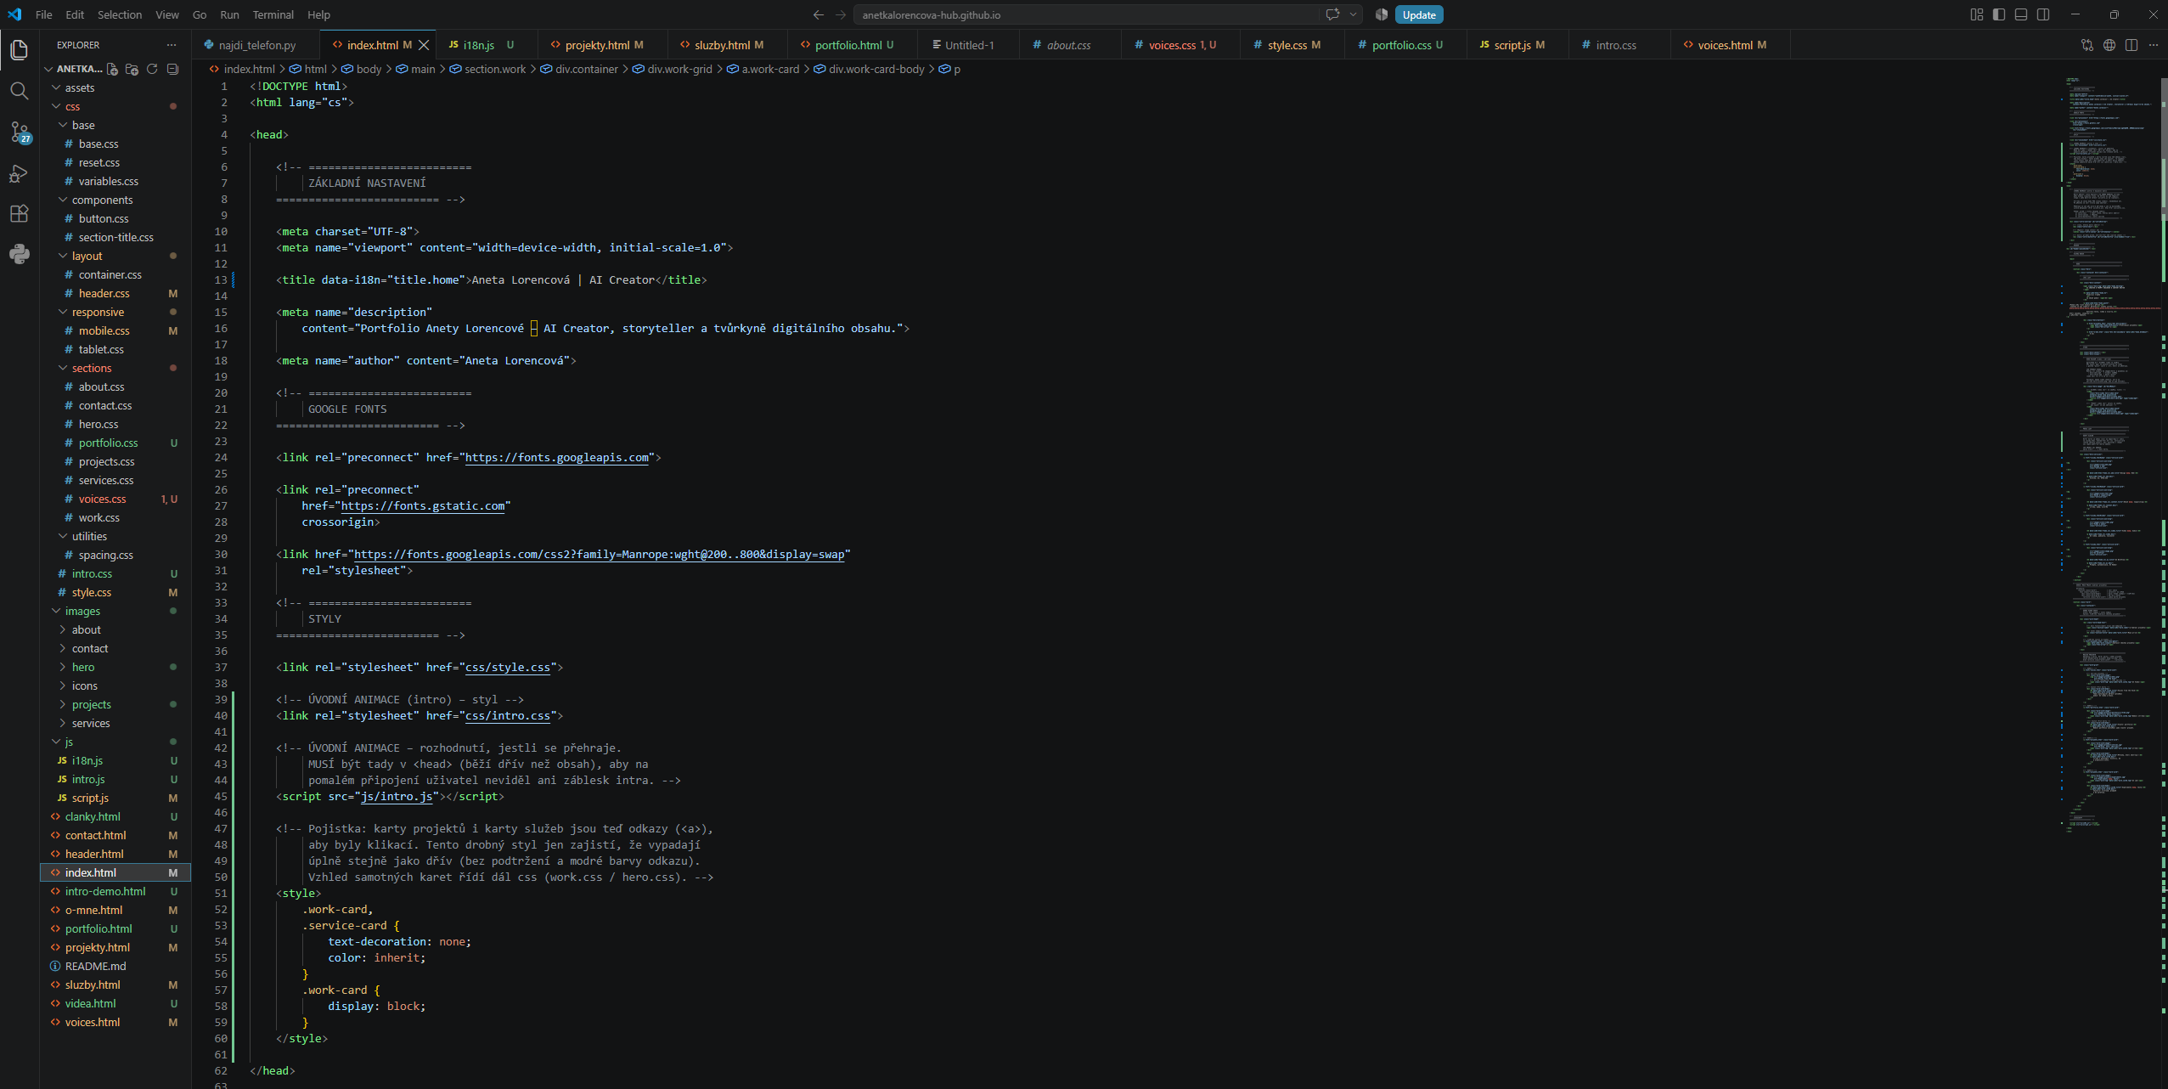
Task: Click the command center search field
Action: tap(1087, 14)
